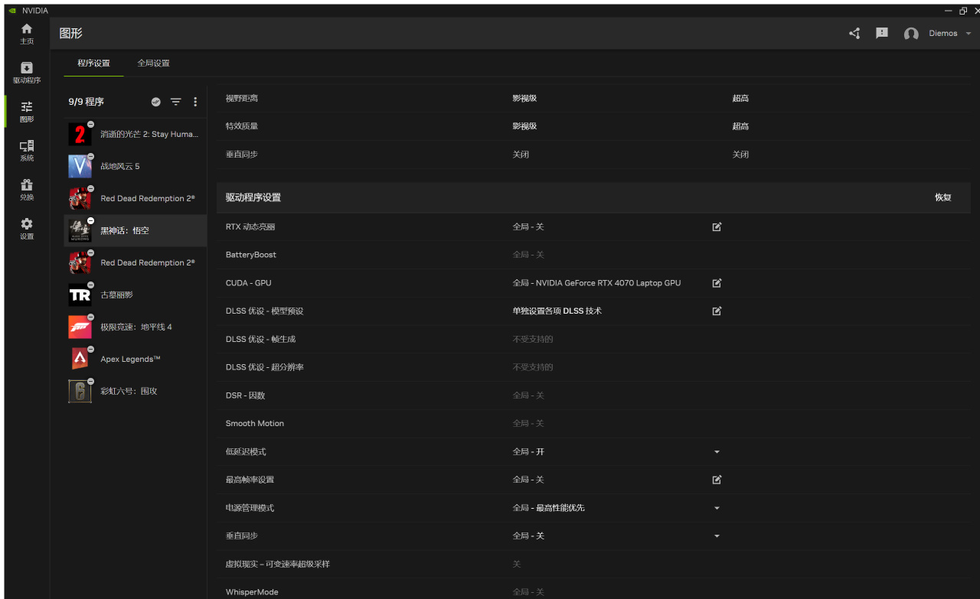Click the WhisperMode setting label
This screenshot has width=980, height=599.
(x=252, y=592)
